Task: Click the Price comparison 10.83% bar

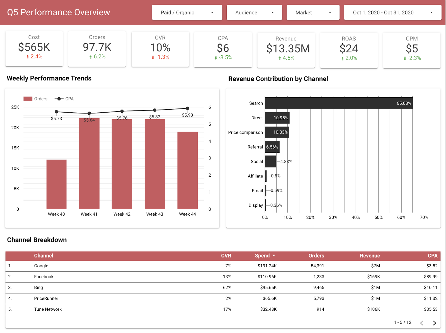Action: click(277, 132)
